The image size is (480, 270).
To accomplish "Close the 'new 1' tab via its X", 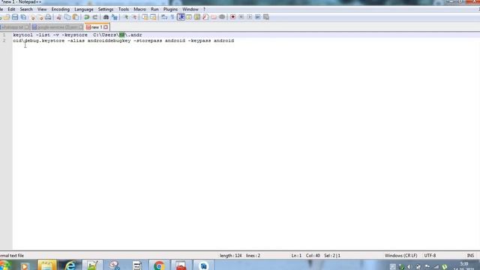I will pyautogui.click(x=106, y=27).
